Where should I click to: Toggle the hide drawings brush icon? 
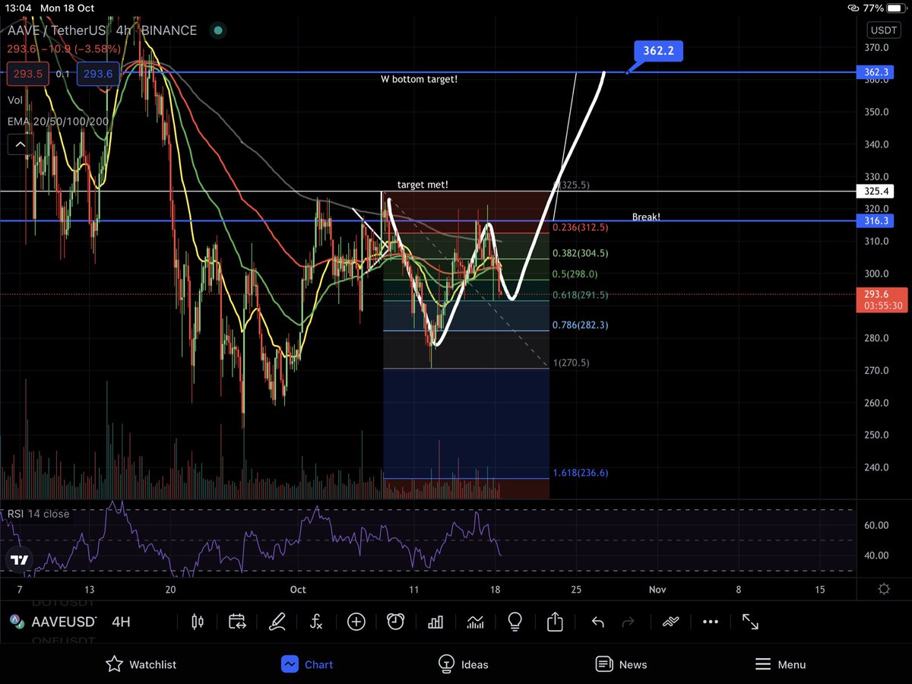670,622
